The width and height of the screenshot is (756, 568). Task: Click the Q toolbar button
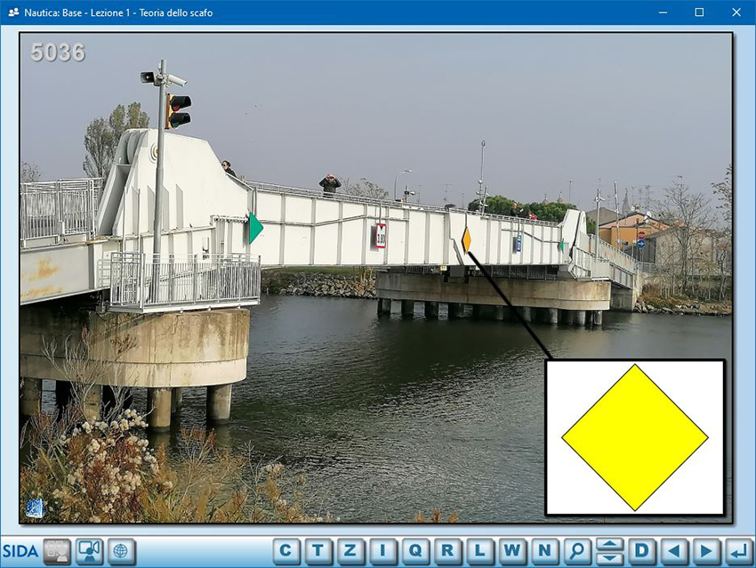point(415,551)
